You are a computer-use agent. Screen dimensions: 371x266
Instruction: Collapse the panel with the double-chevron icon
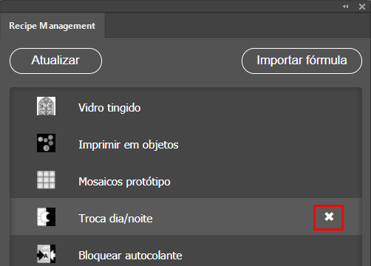pyautogui.click(x=346, y=7)
